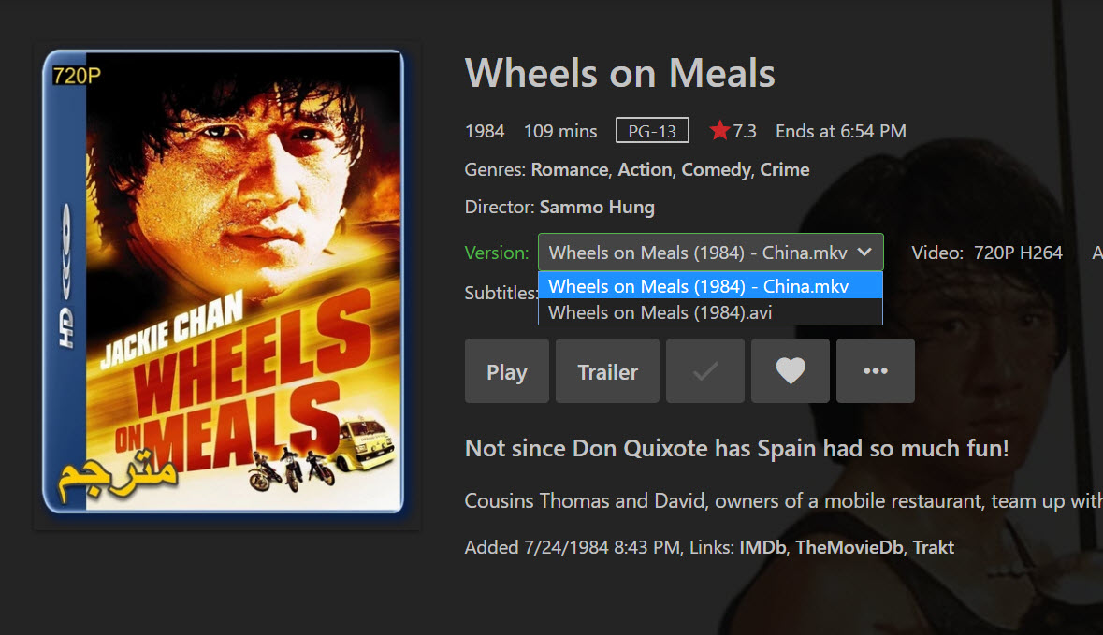Open the Romance genre link
This screenshot has width=1103, height=635.
pos(569,170)
